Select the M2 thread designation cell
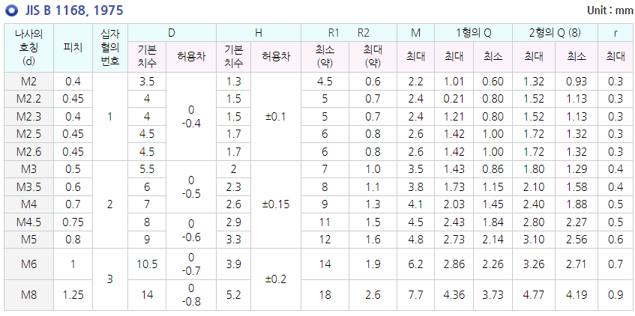Screen dimensions: 635x316 [x=28, y=81]
